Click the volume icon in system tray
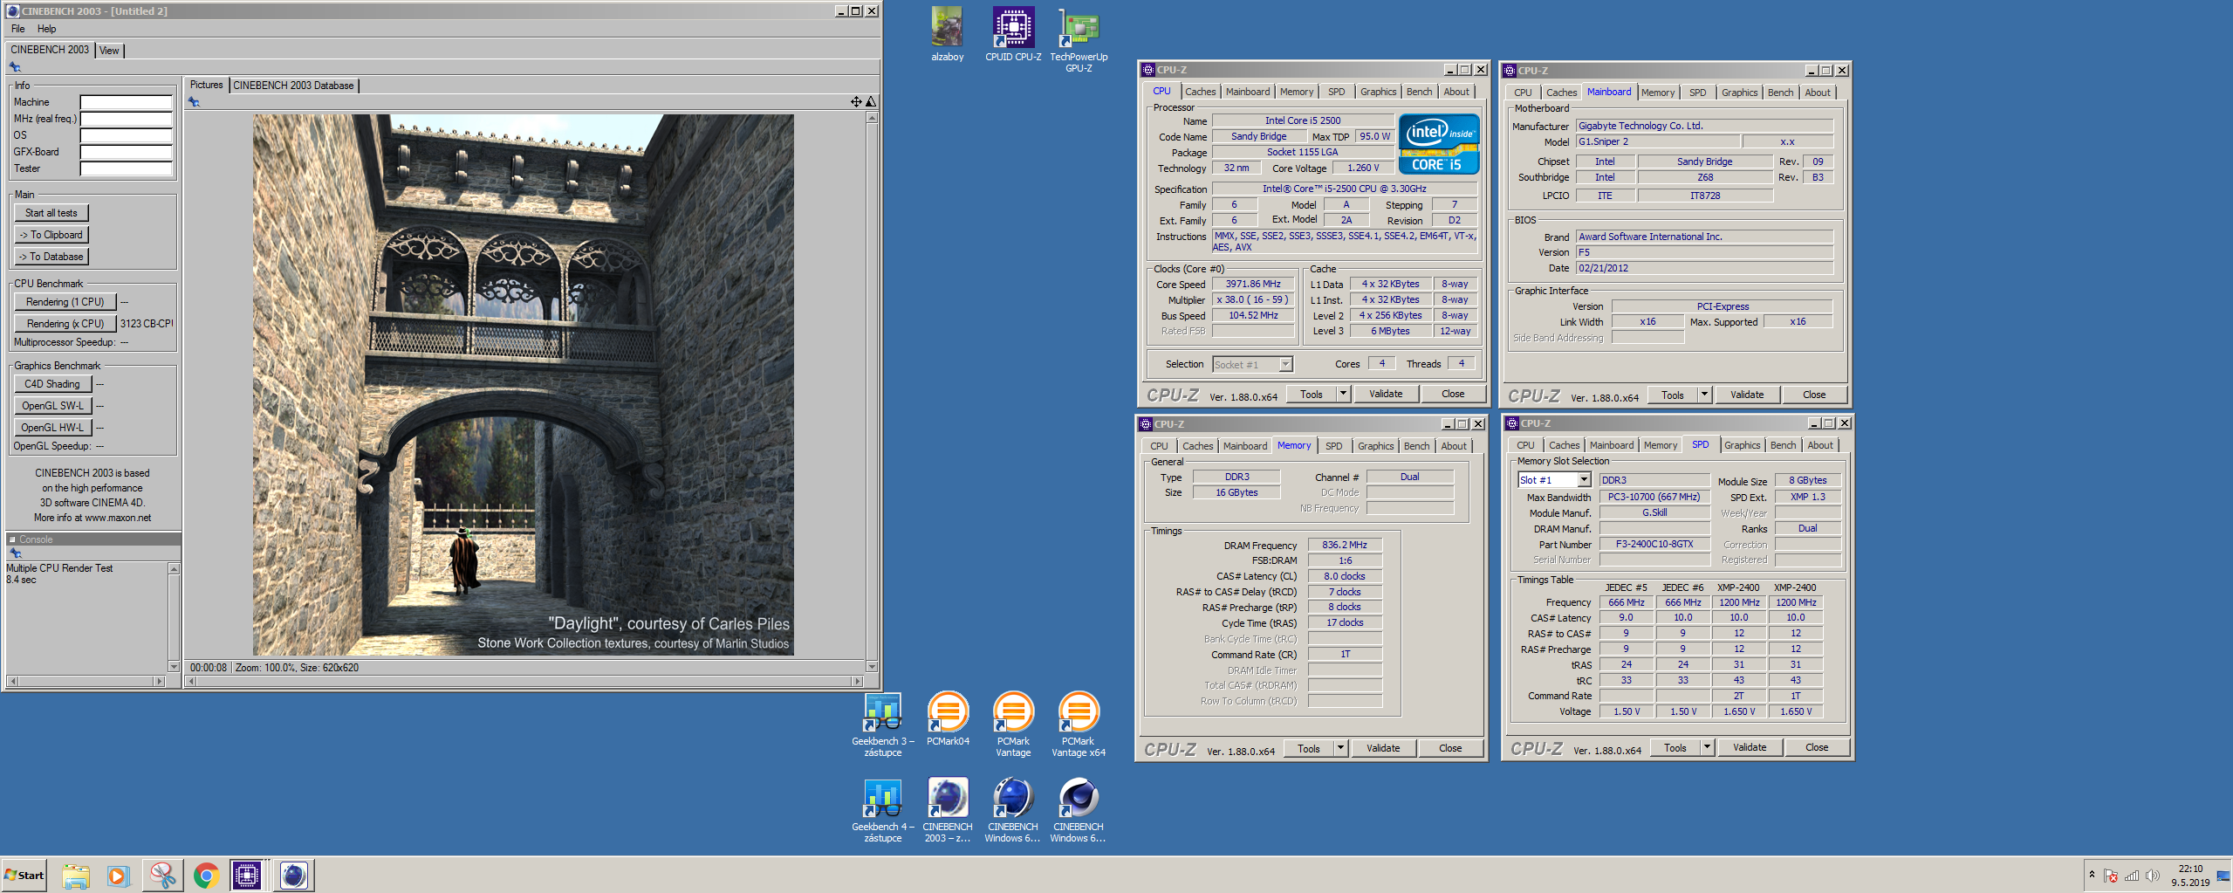Screen dimensions: 2233x893 [x=2153, y=876]
